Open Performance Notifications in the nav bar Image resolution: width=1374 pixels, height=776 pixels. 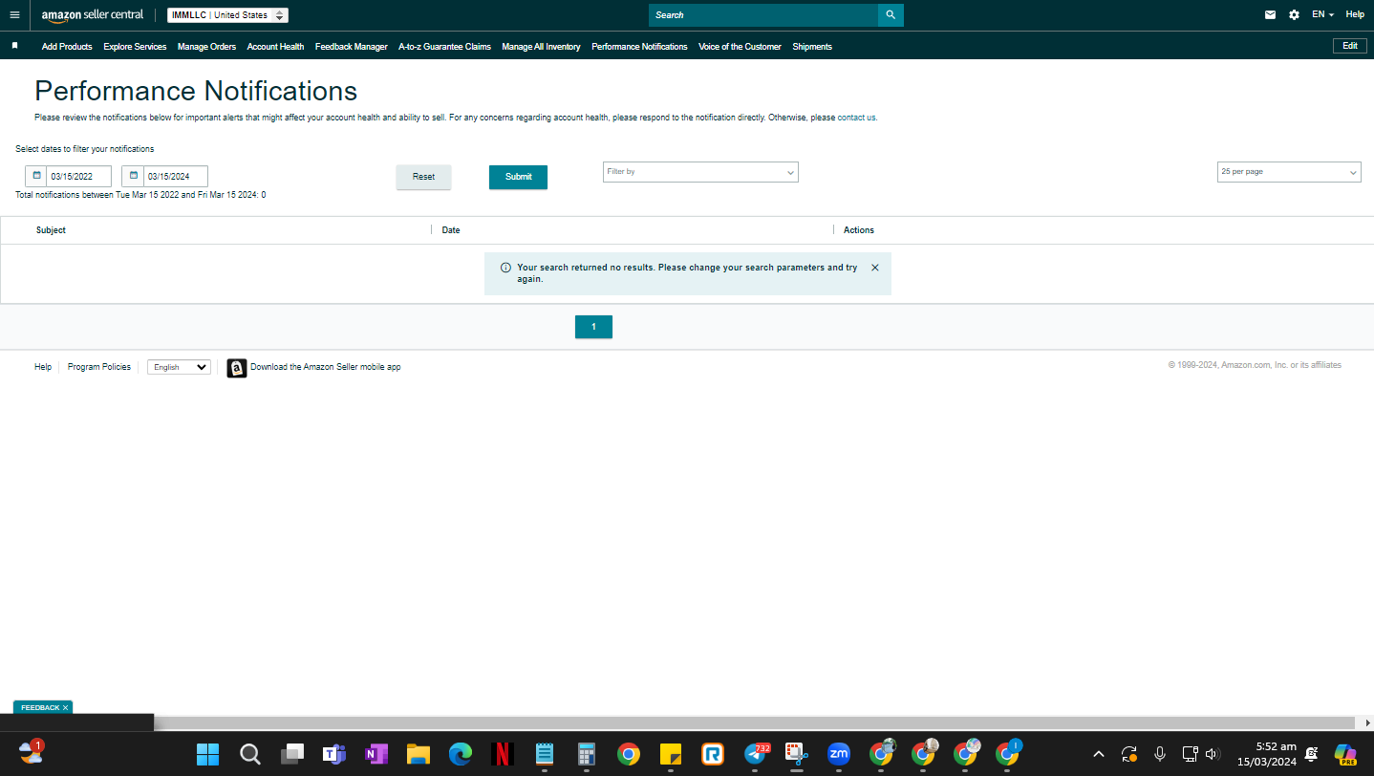639,47
